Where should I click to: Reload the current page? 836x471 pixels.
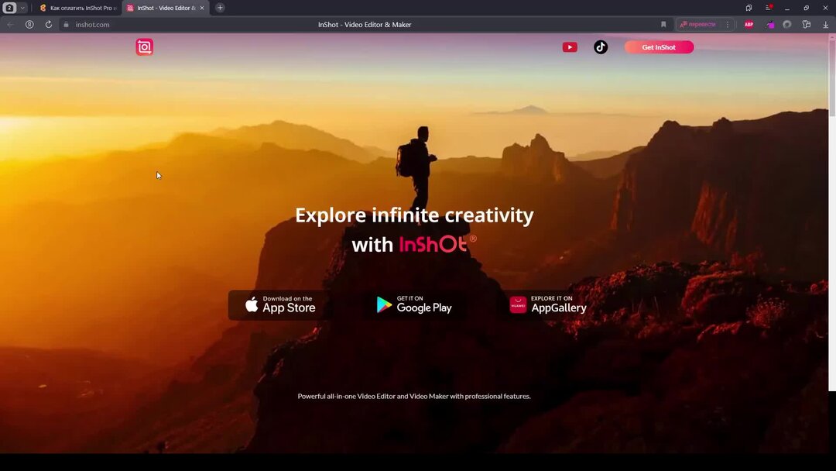pyautogui.click(x=49, y=25)
